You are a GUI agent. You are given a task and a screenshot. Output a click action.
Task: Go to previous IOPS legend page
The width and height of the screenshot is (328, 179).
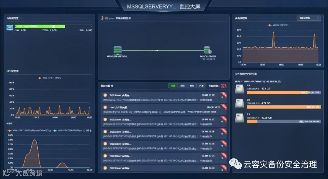click(x=84, y=130)
